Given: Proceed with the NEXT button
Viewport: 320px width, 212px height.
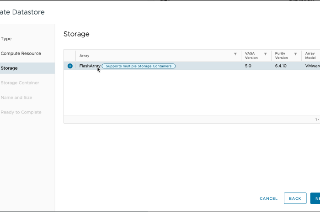Looking at the screenshot, I should (x=315, y=198).
